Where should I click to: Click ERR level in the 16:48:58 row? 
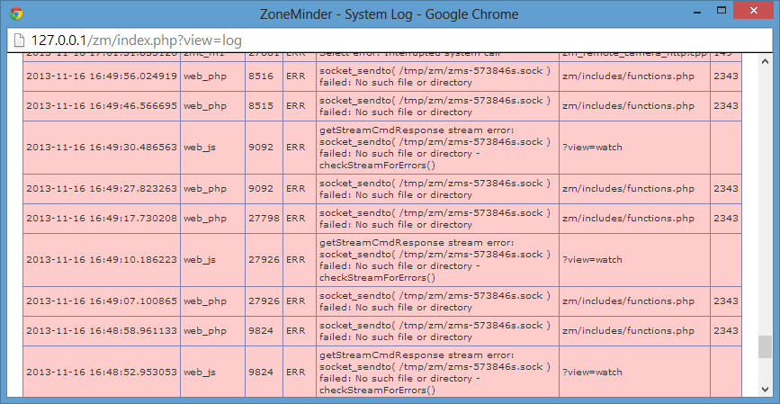pyautogui.click(x=295, y=331)
